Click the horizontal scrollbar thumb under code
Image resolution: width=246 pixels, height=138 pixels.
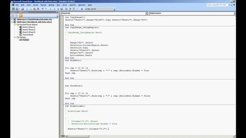point(78,136)
